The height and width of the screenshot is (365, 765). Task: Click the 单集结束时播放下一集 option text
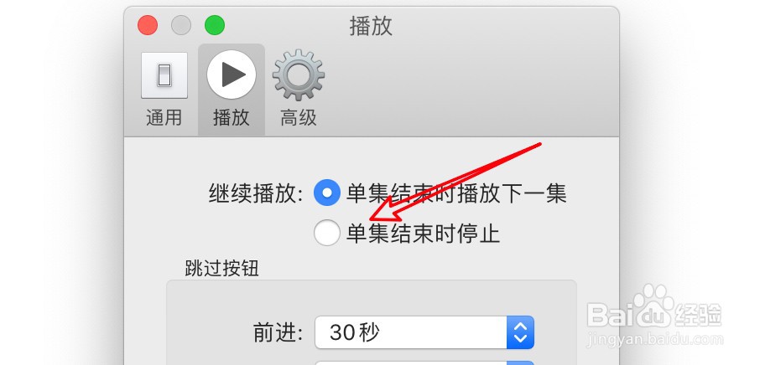[456, 193]
